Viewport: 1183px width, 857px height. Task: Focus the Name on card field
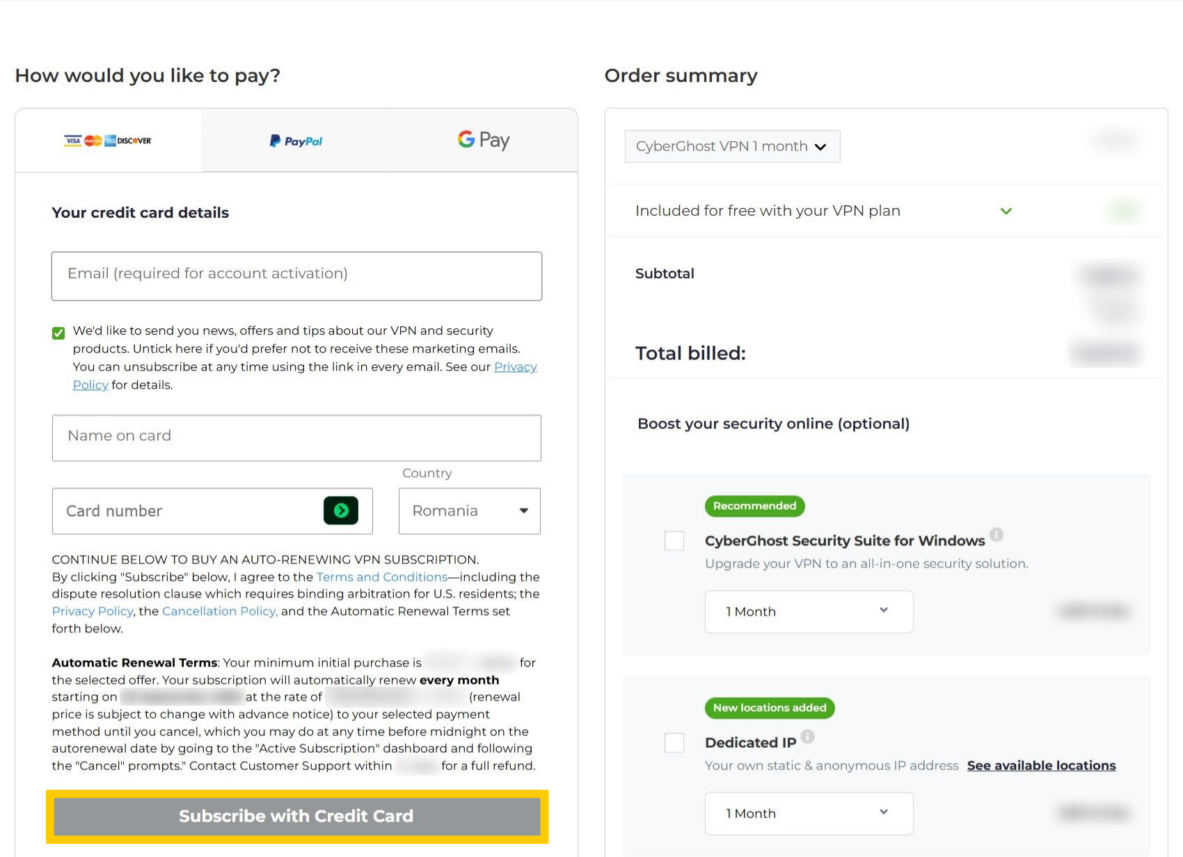296,438
